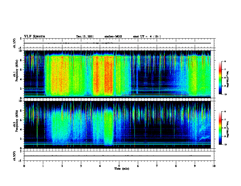Screen dimensions: 241x186
Task: Click time axis tick label "10" at bottom right
Action: pyautogui.click(x=214, y=166)
